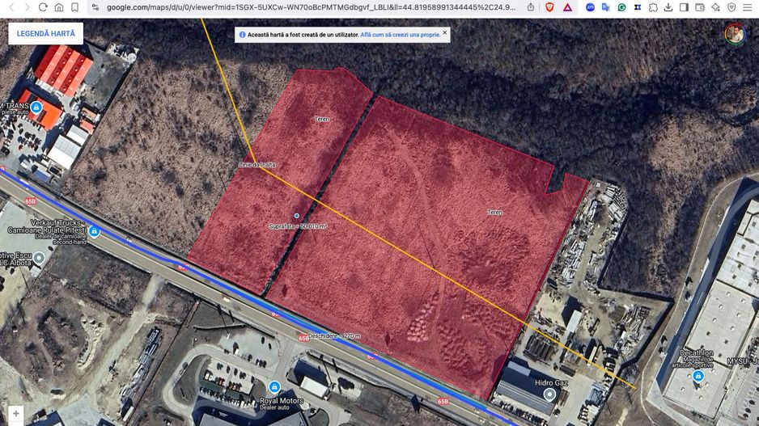This screenshot has height=426, width=759.
Task: Zoom in with the plus map button
Action: coord(15,413)
